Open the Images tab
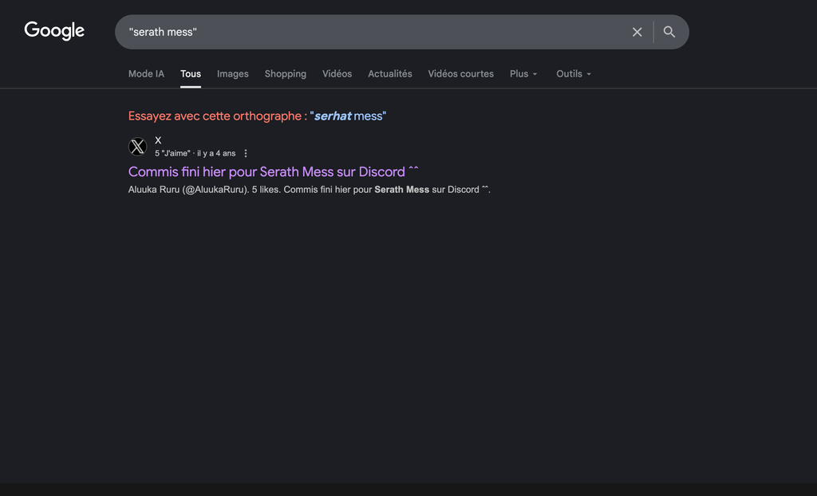The width and height of the screenshot is (817, 496). (x=232, y=73)
